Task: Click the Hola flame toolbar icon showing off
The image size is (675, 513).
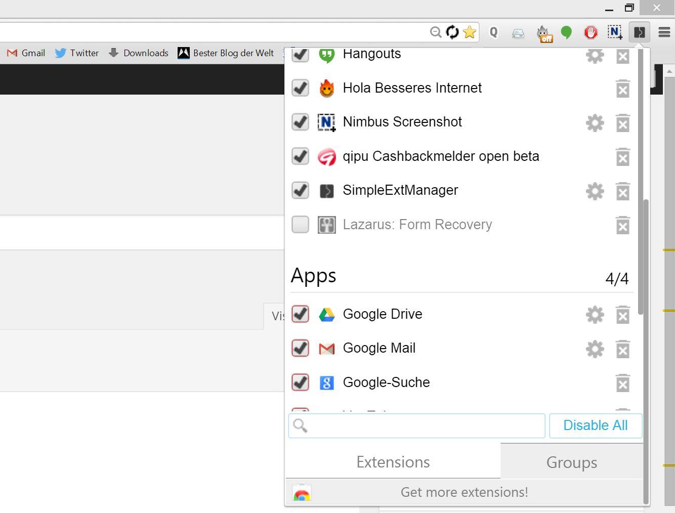Action: click(544, 33)
